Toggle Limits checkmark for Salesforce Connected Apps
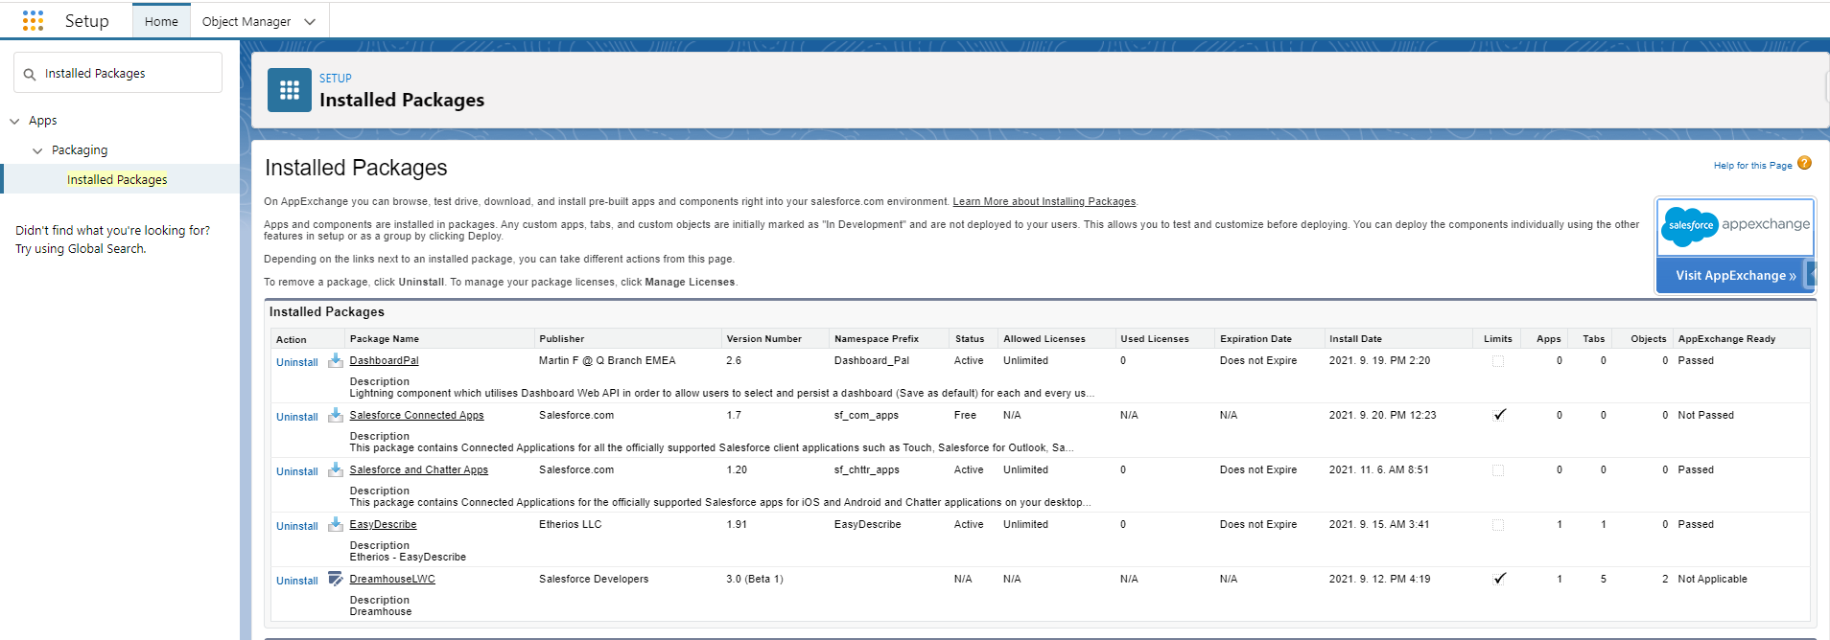Screen dimensions: 1830x640 tap(1500, 415)
